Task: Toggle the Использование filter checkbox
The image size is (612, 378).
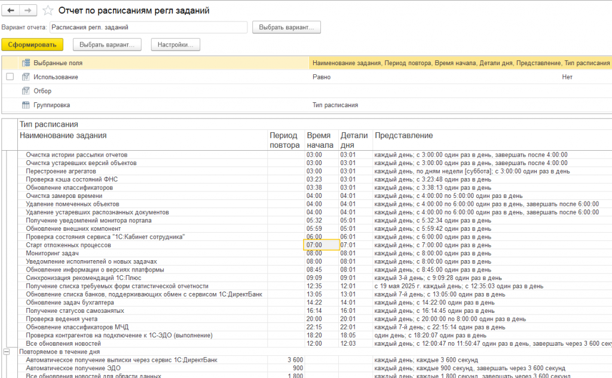Action: tap(10, 77)
